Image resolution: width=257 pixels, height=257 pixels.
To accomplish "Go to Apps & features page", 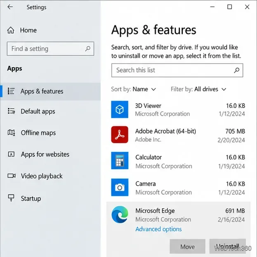I will [x=50, y=91].
